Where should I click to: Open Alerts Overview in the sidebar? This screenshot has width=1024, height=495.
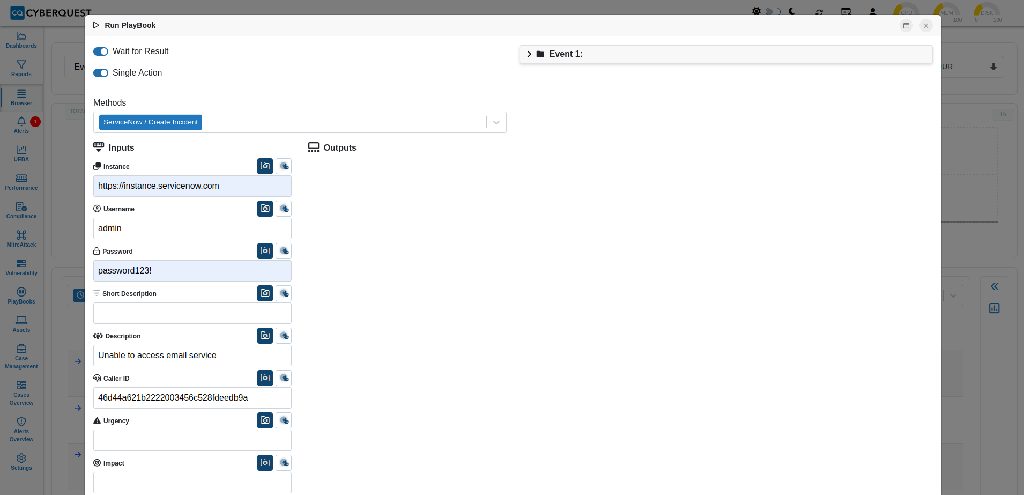click(x=21, y=430)
